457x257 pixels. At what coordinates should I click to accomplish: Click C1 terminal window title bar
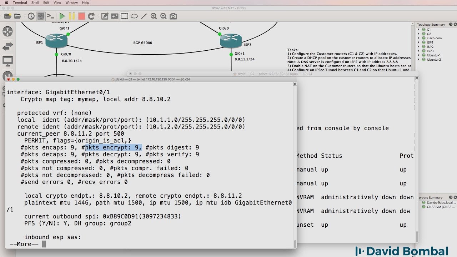pos(150,79)
